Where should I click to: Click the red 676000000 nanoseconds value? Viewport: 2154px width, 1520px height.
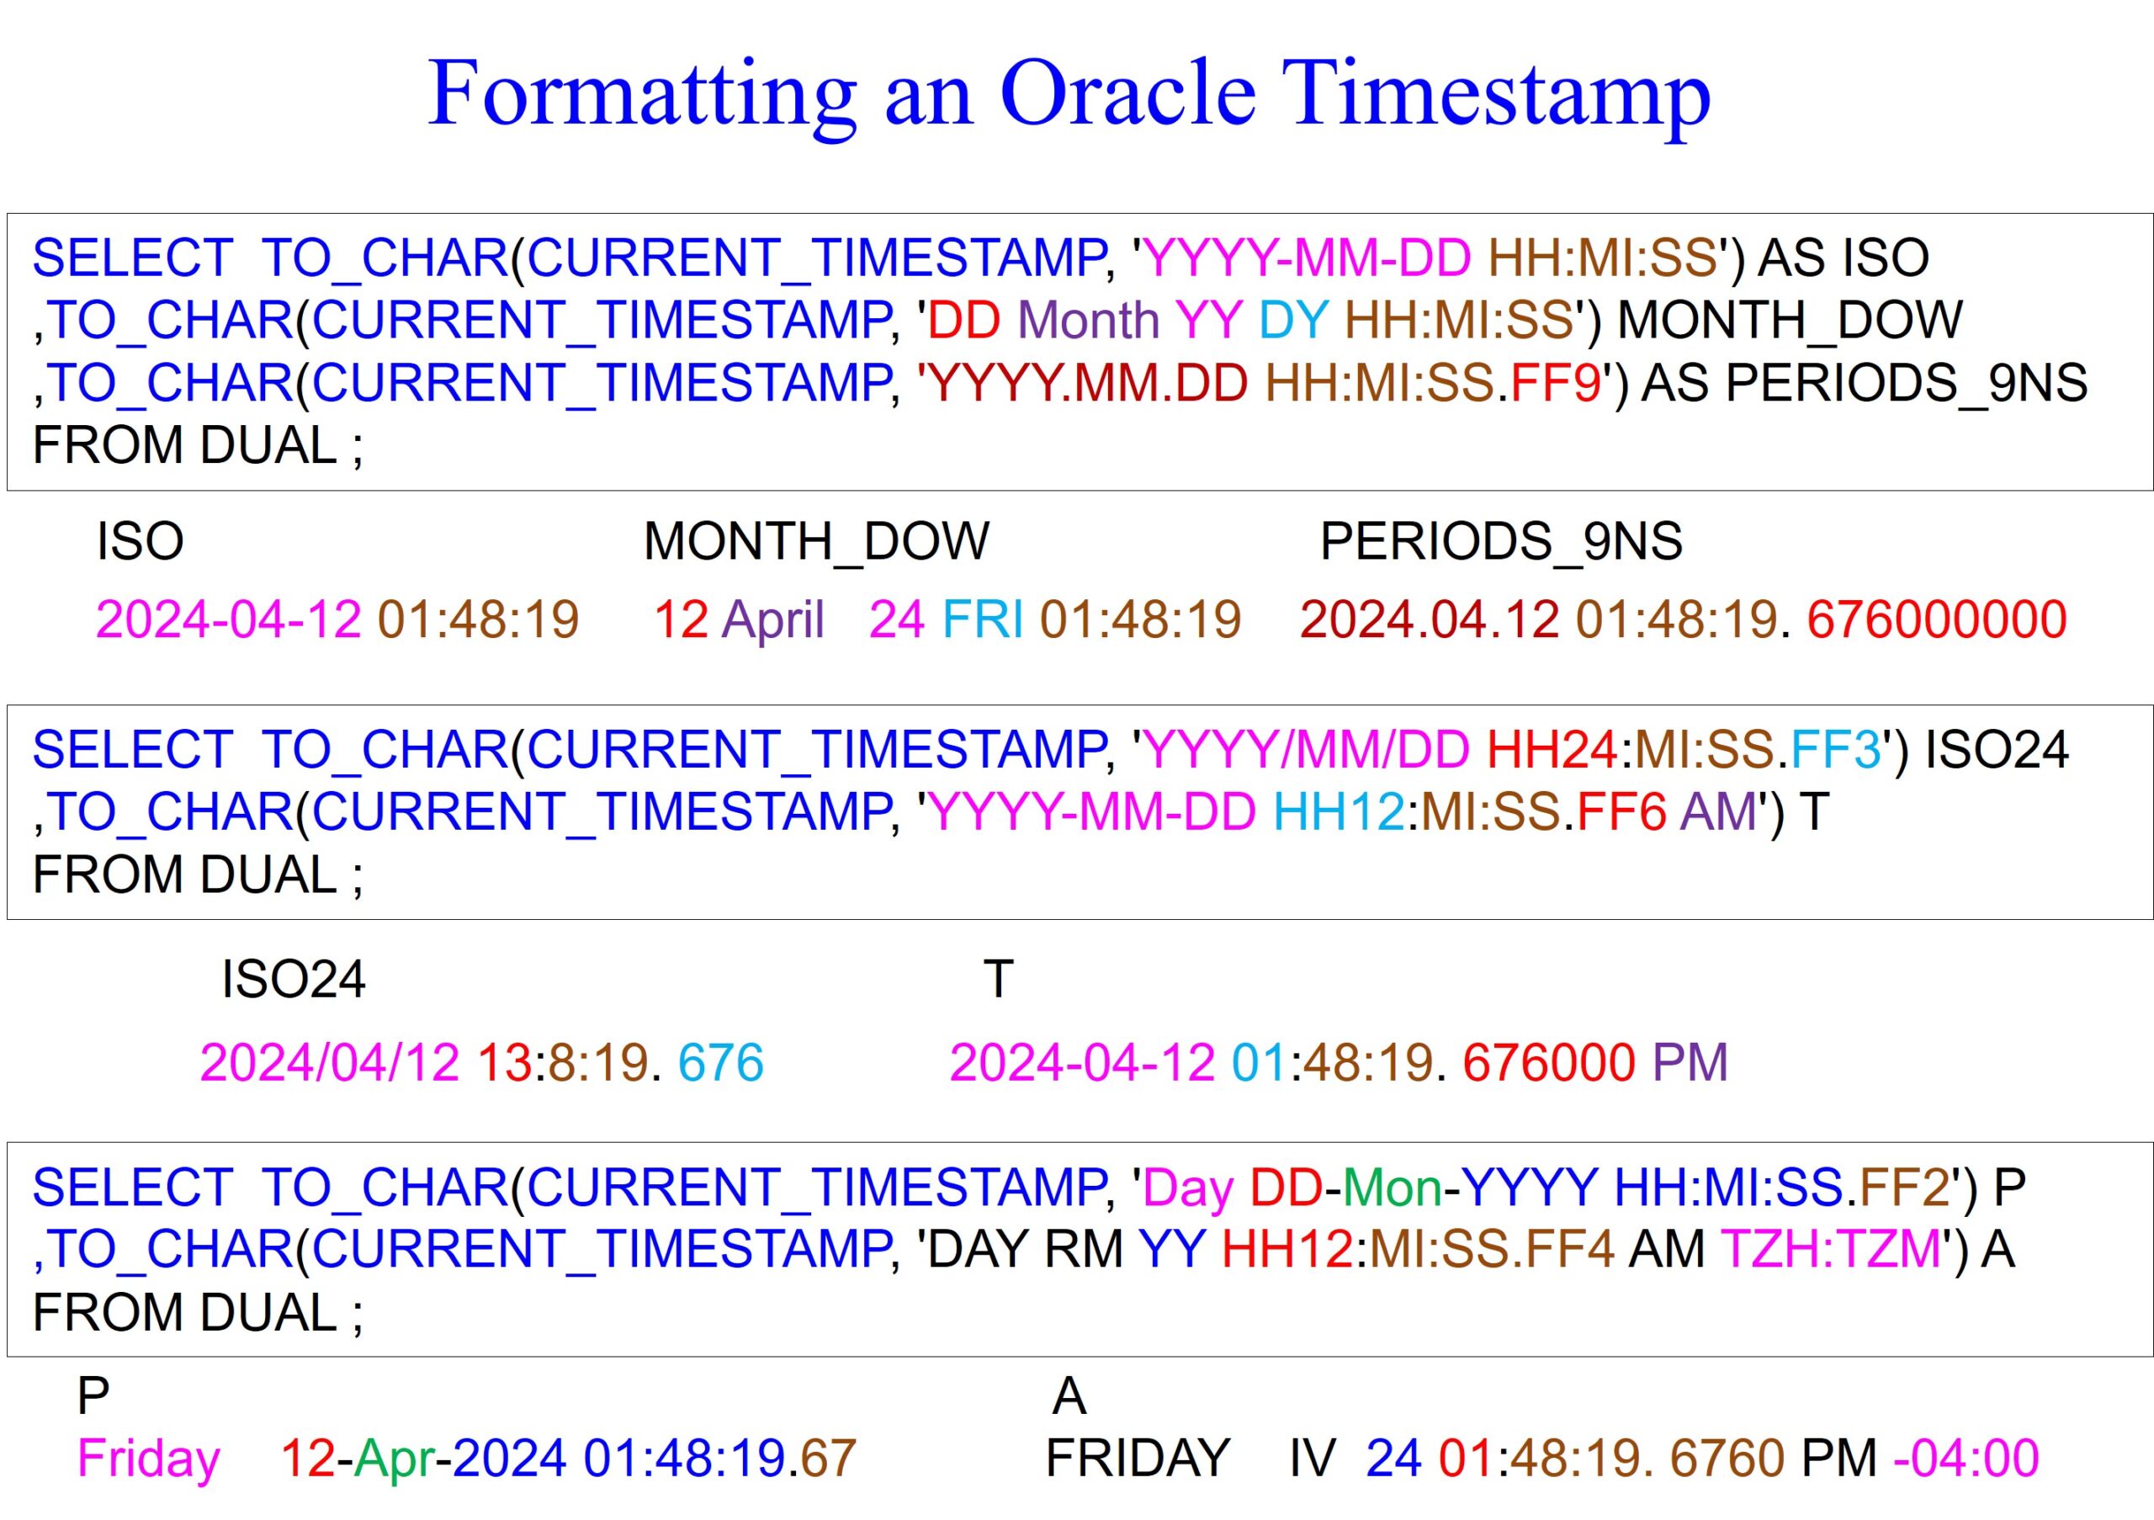[1936, 619]
